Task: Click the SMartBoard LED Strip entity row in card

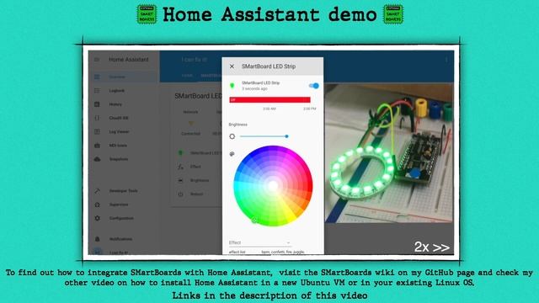Action: (x=199, y=153)
